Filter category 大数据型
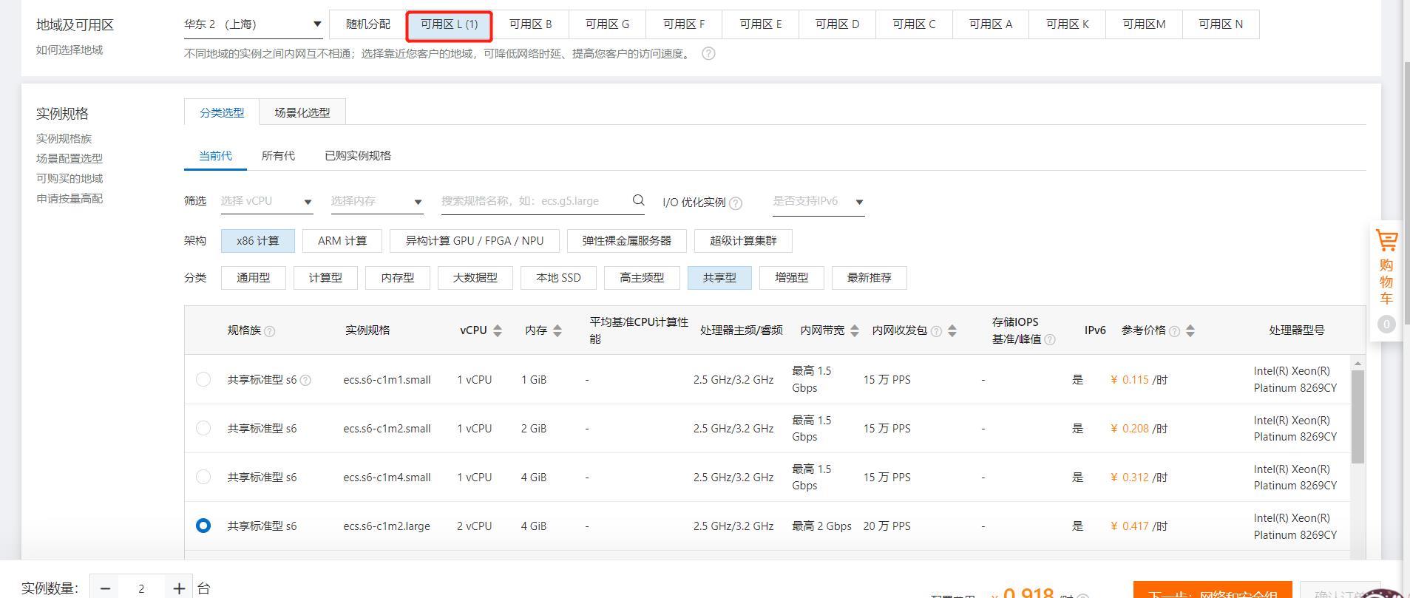Image resolution: width=1410 pixels, height=598 pixels. pos(475,278)
